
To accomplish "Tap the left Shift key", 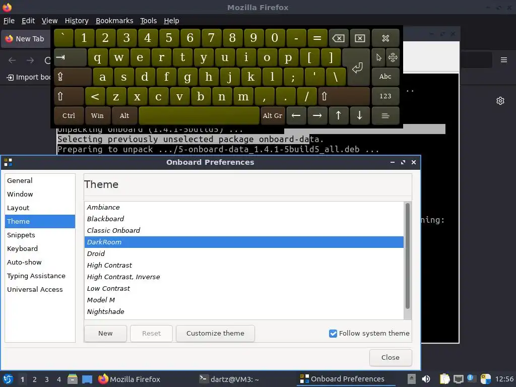I will (69, 96).
